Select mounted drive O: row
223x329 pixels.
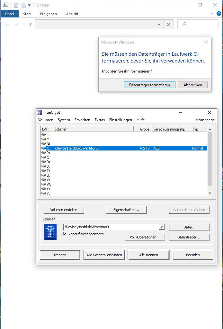124,148
